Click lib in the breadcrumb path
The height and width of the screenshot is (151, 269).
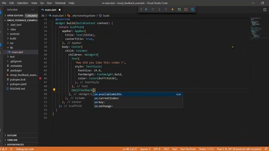pyautogui.click(x=43, y=16)
